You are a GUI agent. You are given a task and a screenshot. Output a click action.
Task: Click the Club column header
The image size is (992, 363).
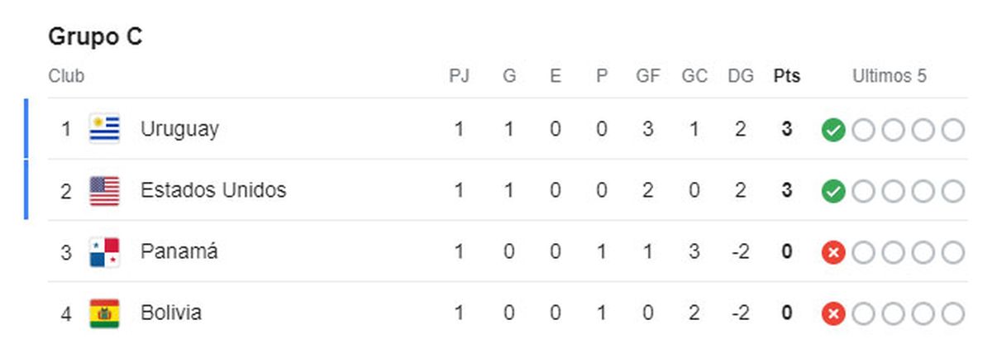click(66, 76)
